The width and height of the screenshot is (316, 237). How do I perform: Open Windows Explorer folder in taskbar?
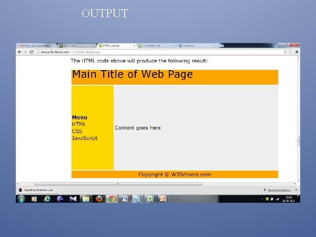[x=86, y=199]
